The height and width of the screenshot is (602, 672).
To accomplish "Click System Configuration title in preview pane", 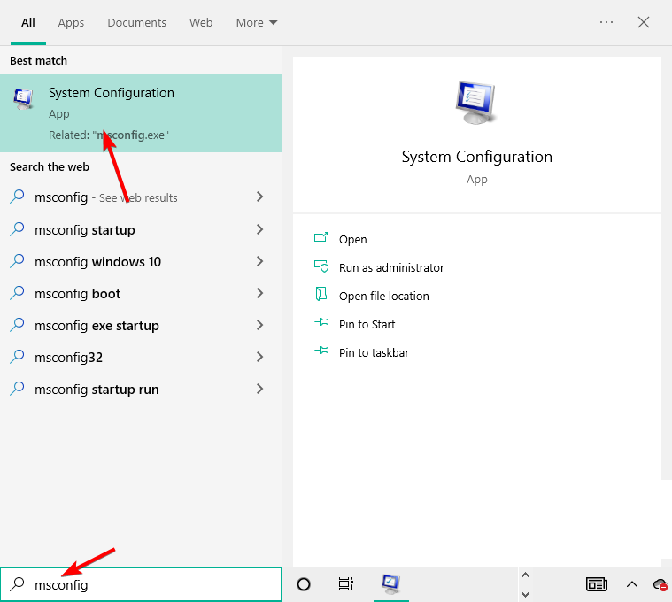I will tap(476, 157).
